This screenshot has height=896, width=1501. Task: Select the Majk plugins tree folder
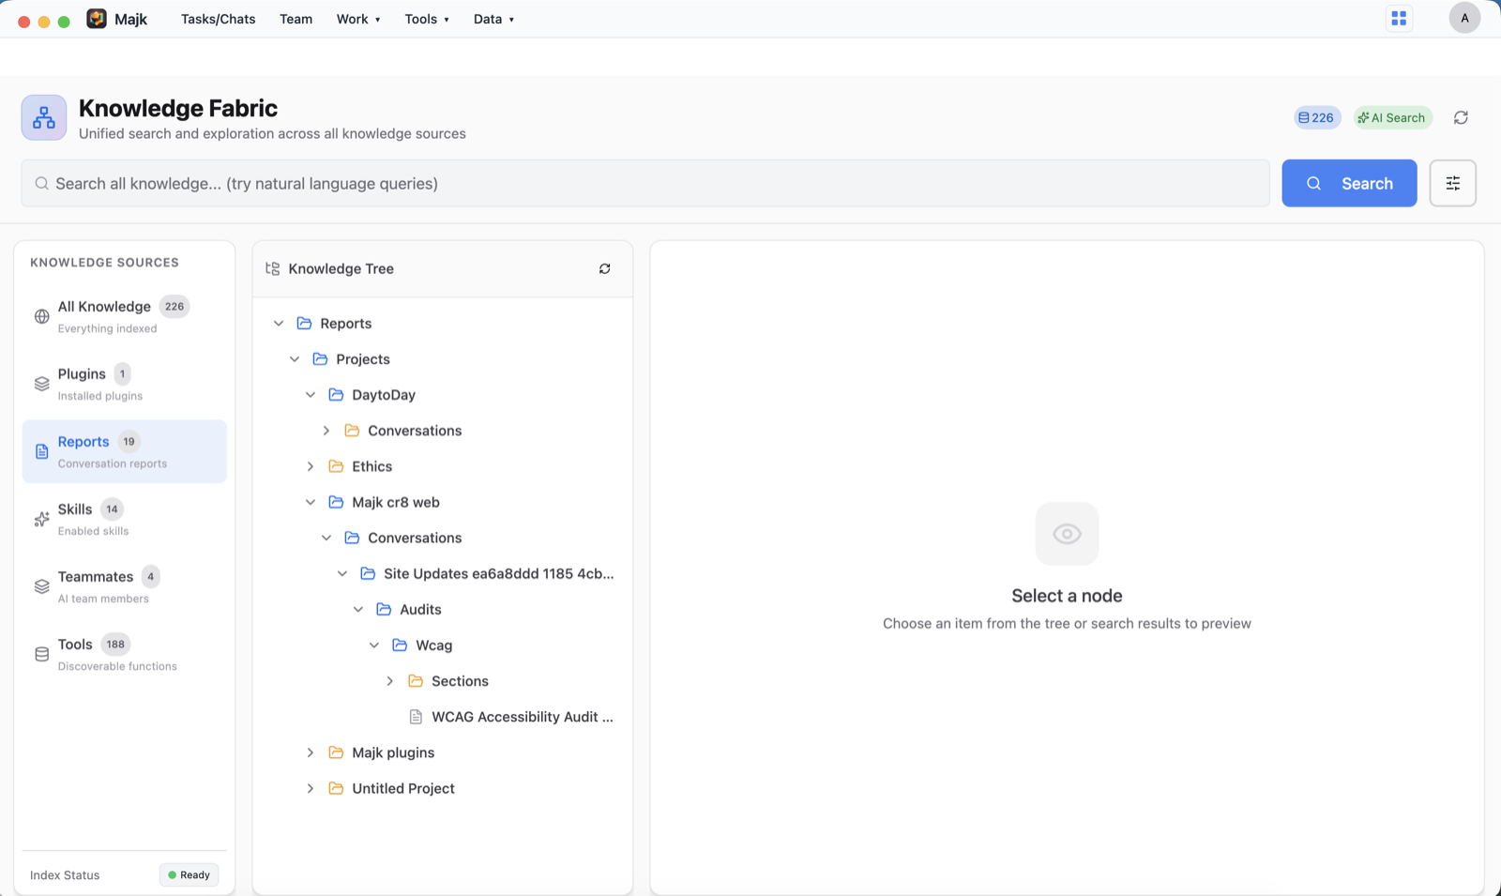point(393,752)
